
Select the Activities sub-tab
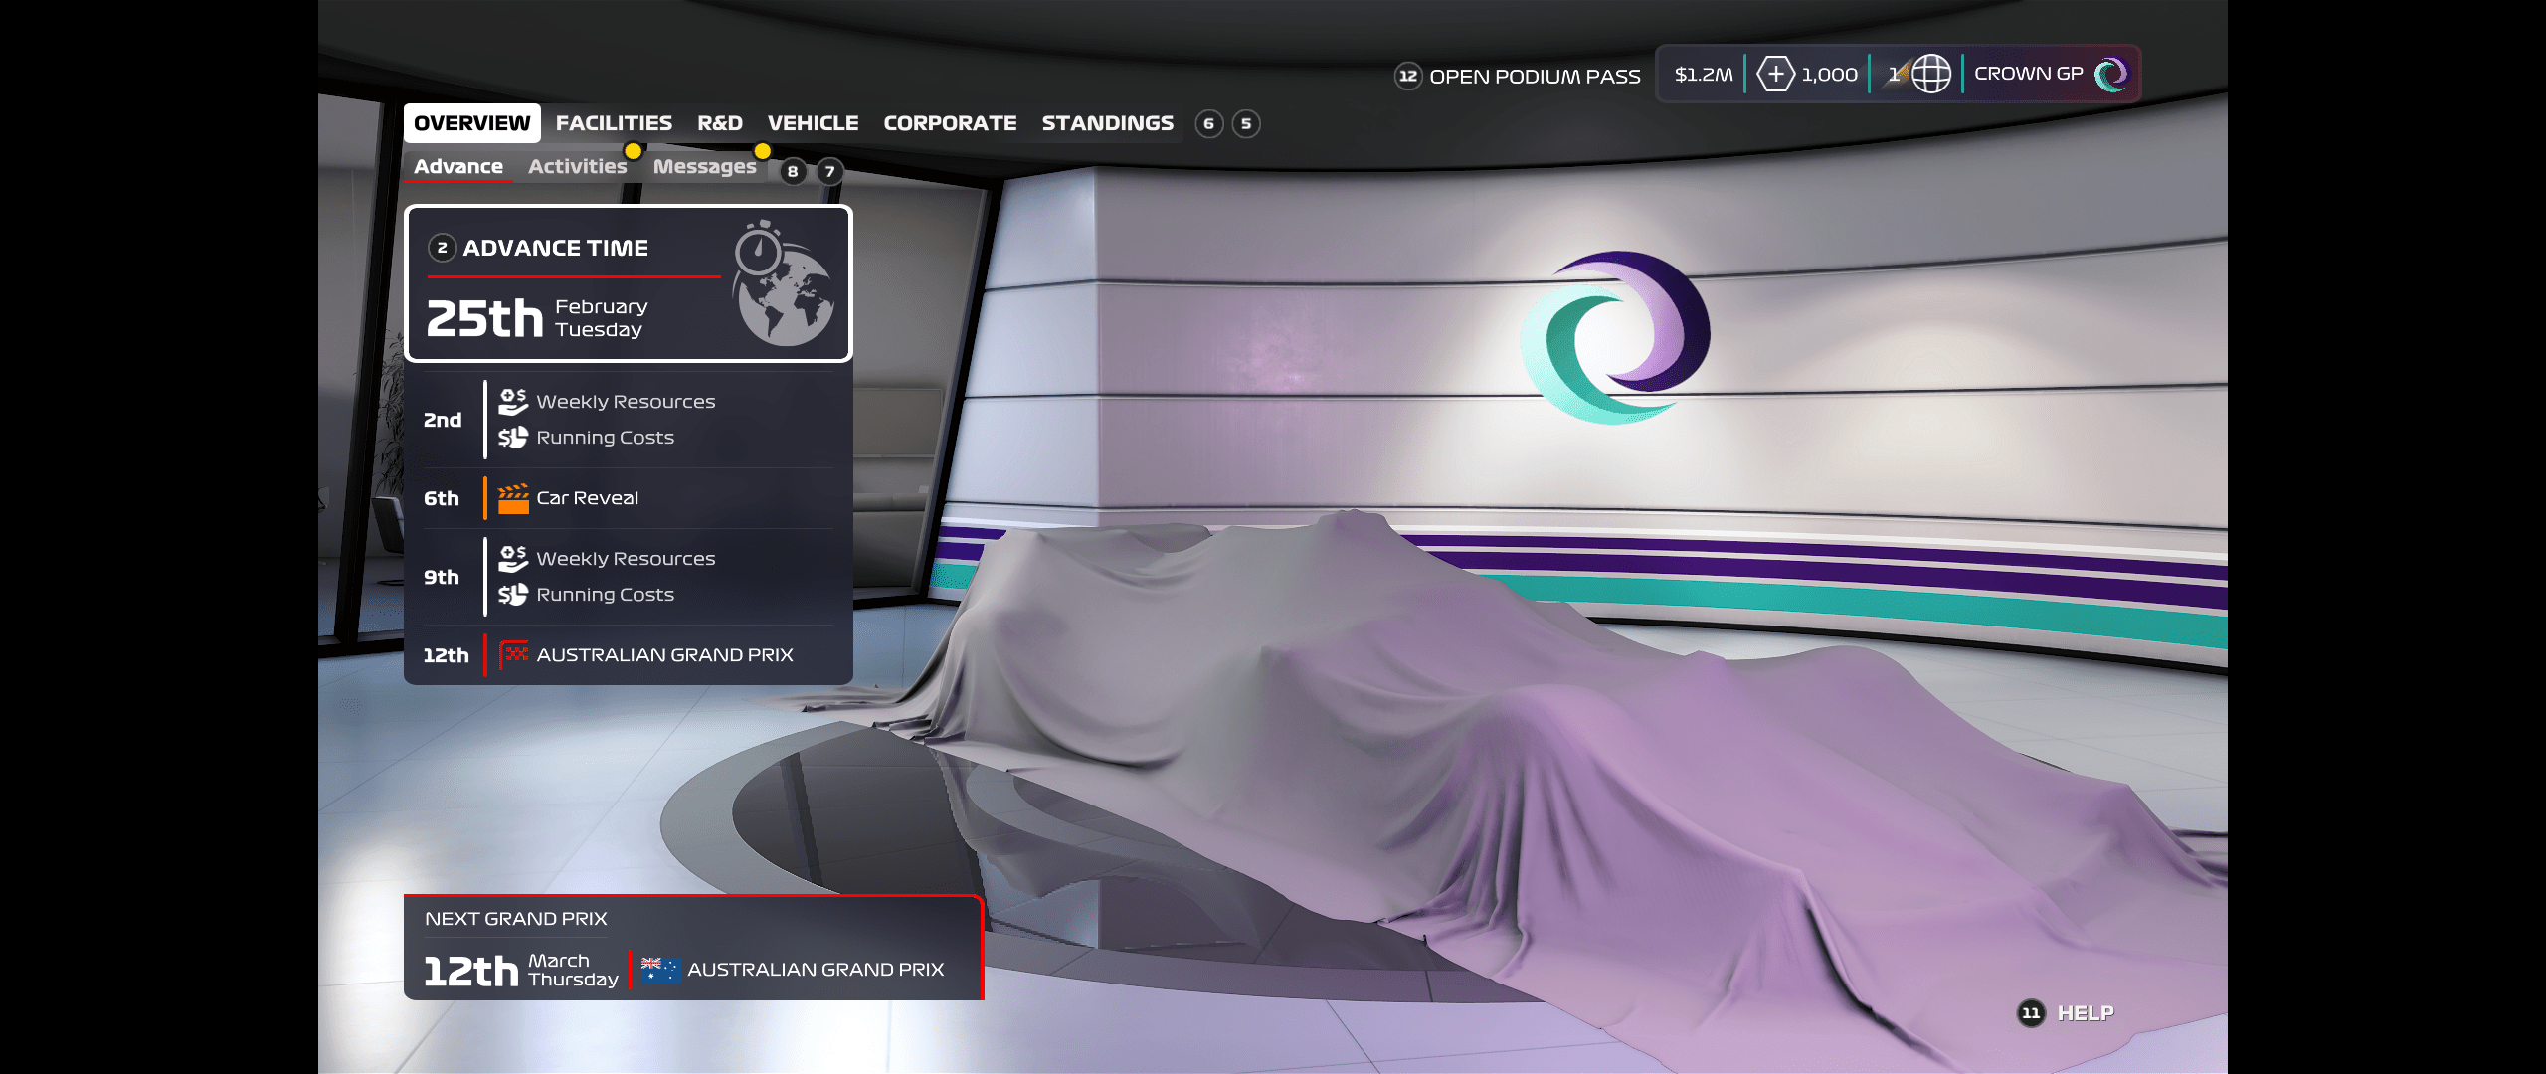click(x=577, y=167)
